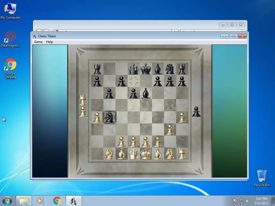
Task: Open the volume speaker icon
Action: [x=248, y=201]
